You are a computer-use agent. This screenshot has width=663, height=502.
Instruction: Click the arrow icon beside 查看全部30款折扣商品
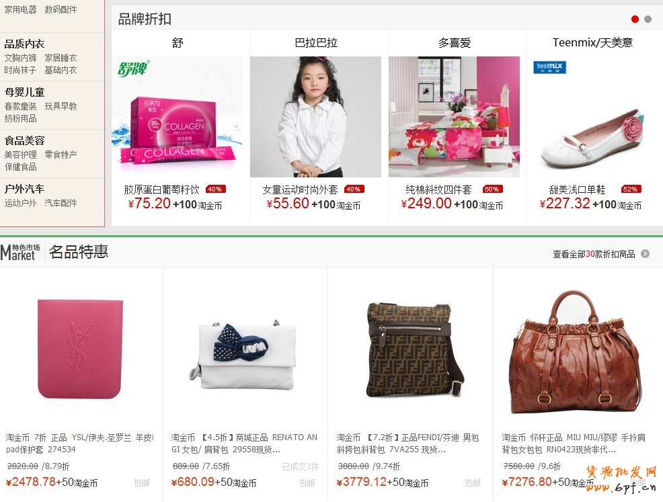tap(646, 254)
